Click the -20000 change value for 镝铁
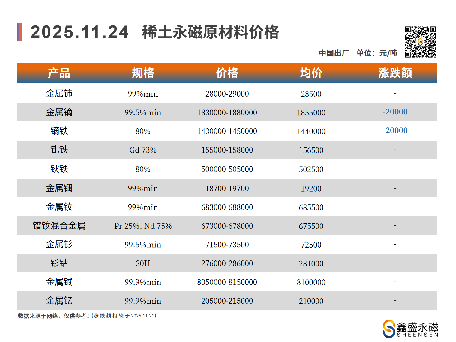The height and width of the screenshot is (342, 456). (x=395, y=131)
